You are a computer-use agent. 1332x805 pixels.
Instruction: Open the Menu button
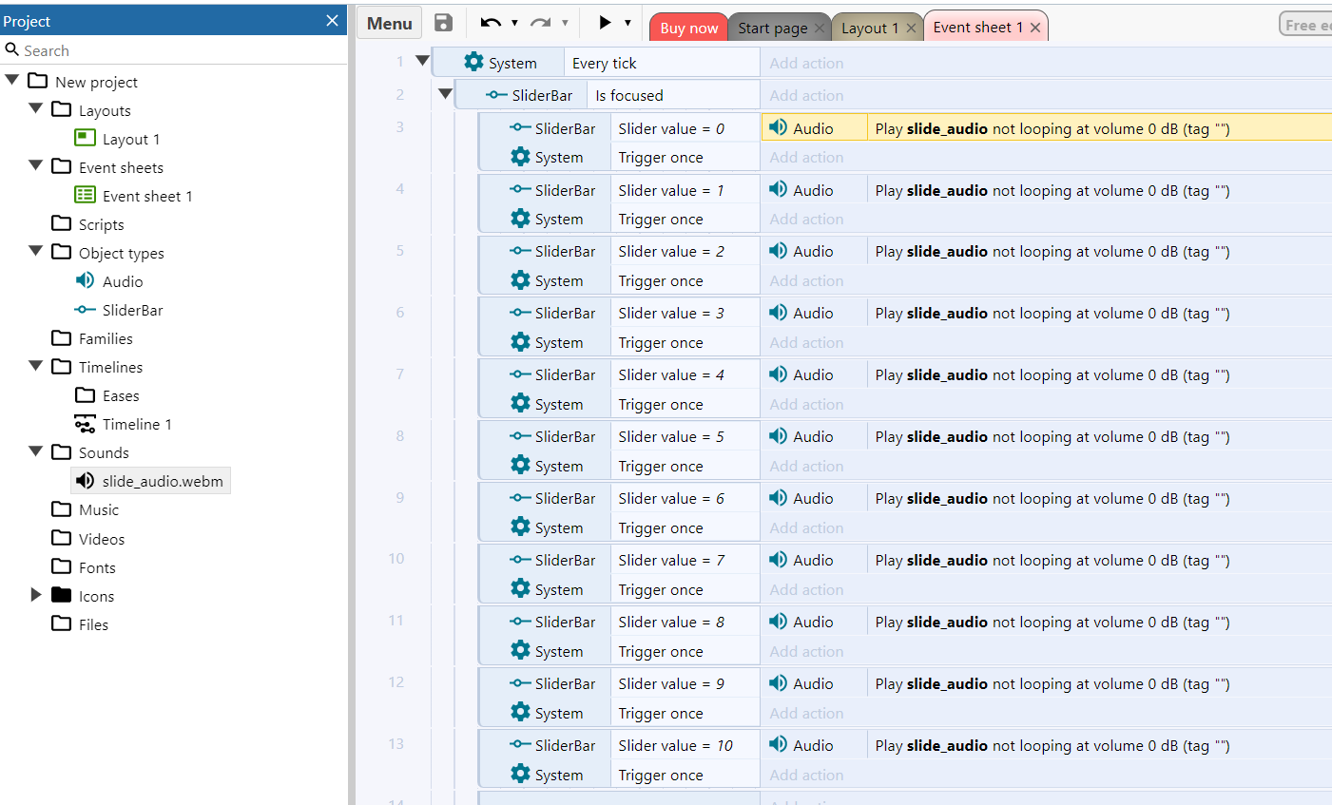pyautogui.click(x=390, y=23)
